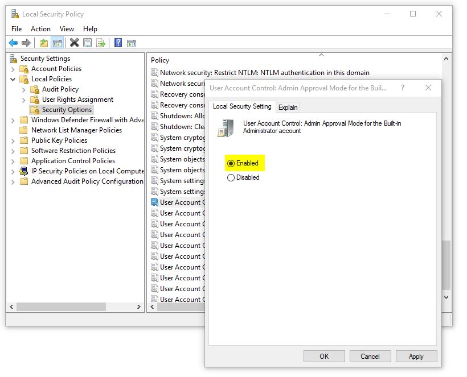Disable the Admin Approval Mode setting
Image resolution: width=467 pixels, height=377 pixels.
pos(231,177)
